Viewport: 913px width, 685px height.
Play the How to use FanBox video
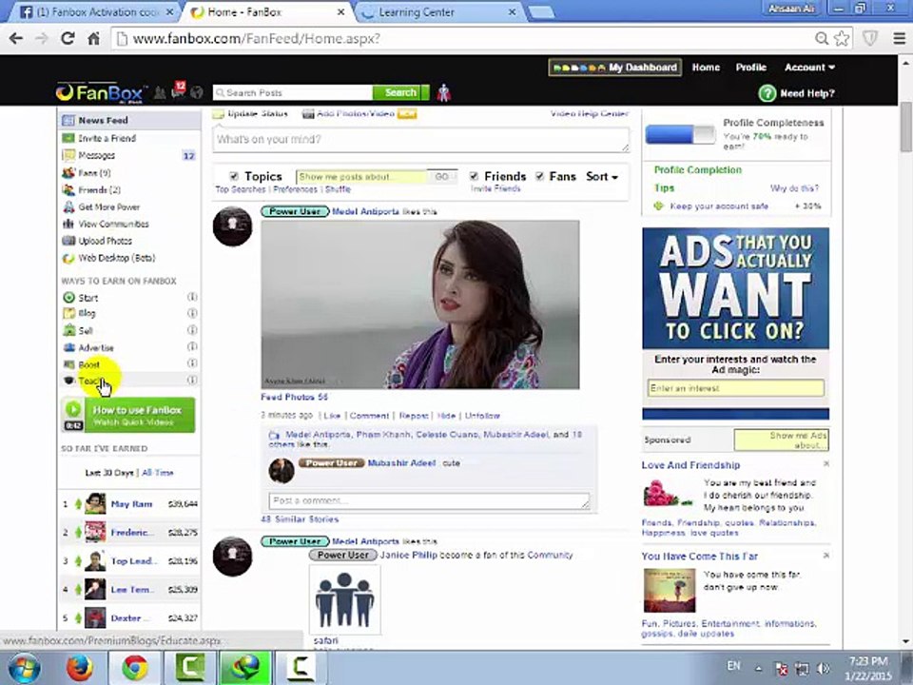(x=128, y=415)
